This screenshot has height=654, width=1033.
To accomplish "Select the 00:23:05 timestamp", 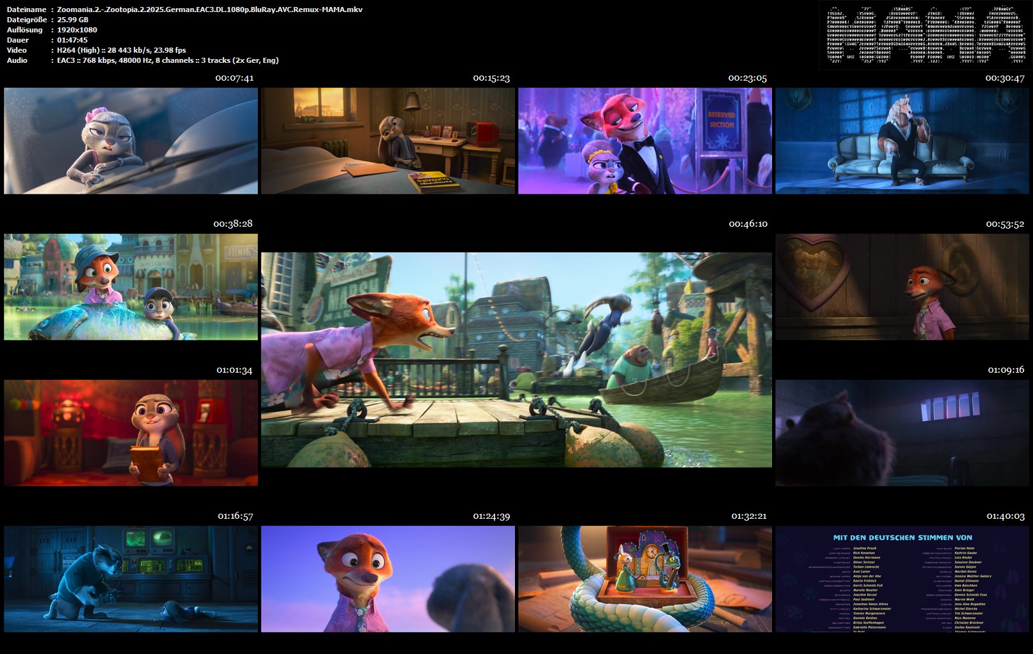I will pyautogui.click(x=748, y=78).
